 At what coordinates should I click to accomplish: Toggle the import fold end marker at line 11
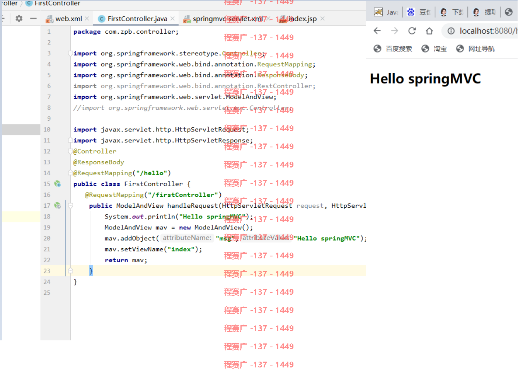tap(70, 140)
